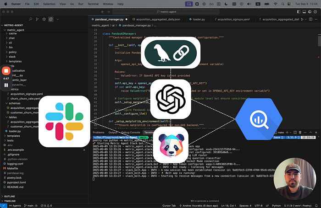Open Cursor settings gear in the title bar
This screenshot has height=208, width=321.
[315, 12]
